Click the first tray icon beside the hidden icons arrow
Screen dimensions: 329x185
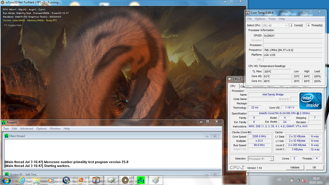tap(292, 180)
